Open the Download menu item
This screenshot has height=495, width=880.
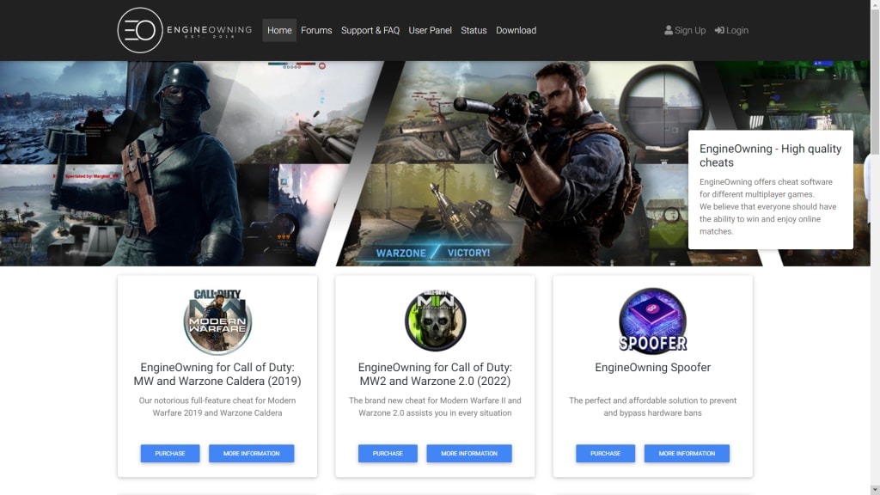pos(516,30)
